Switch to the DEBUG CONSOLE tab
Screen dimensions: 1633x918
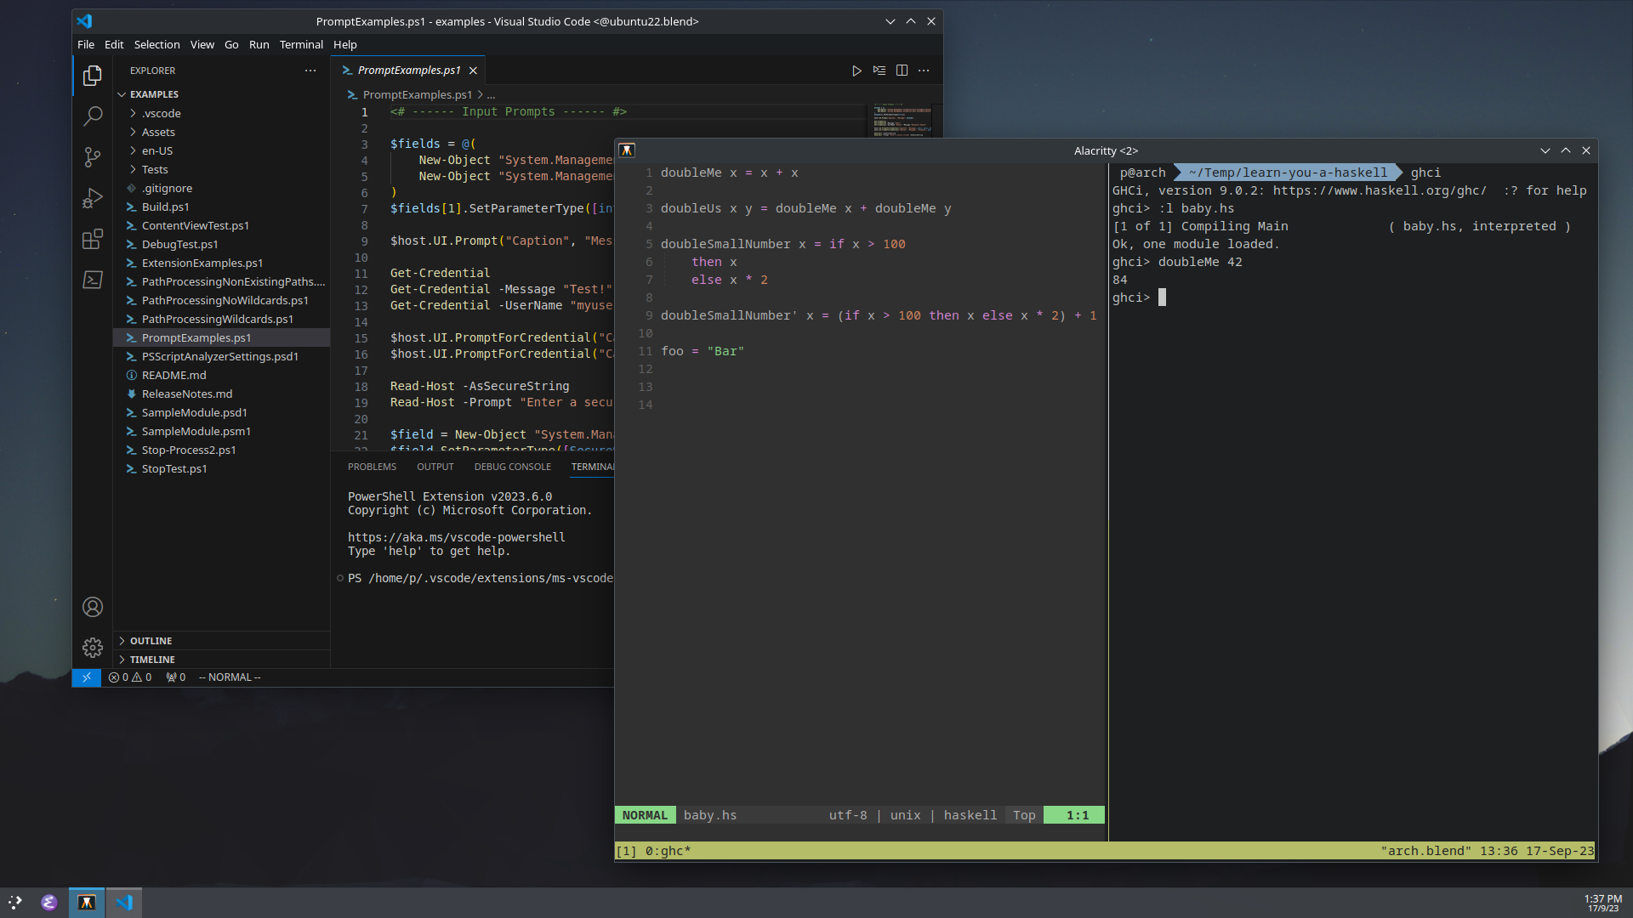pyautogui.click(x=513, y=467)
